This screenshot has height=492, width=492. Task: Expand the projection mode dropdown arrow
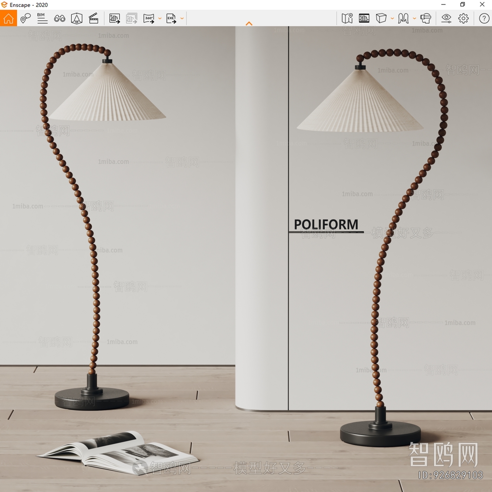[x=392, y=18]
